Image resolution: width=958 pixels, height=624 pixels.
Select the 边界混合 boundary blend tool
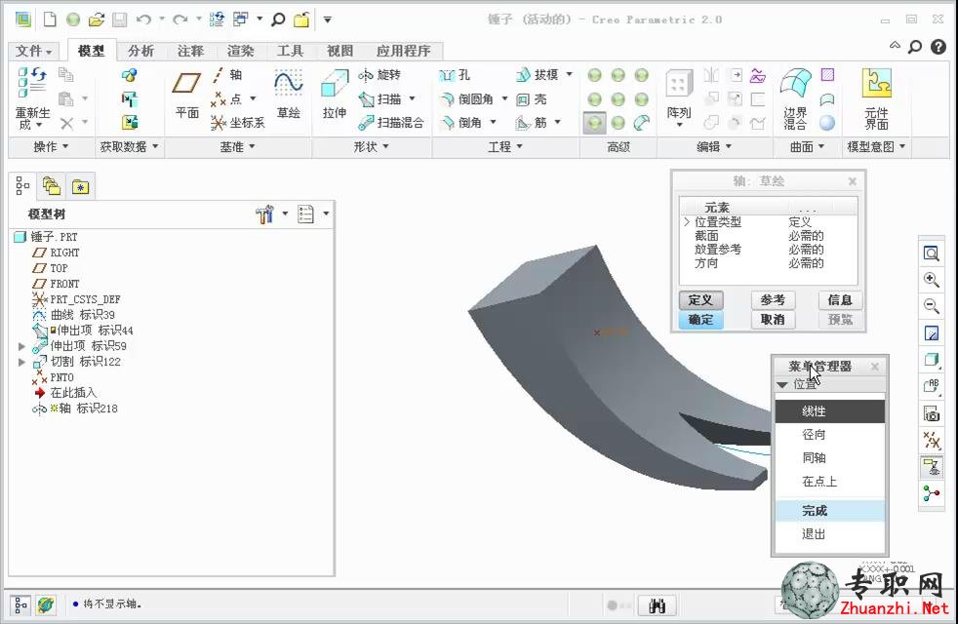click(x=795, y=98)
